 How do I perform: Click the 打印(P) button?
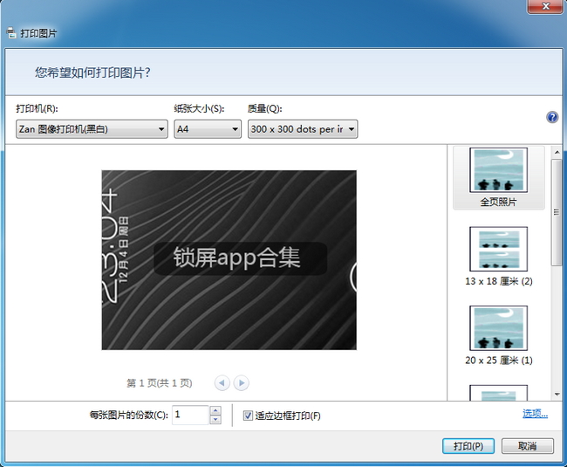468,446
